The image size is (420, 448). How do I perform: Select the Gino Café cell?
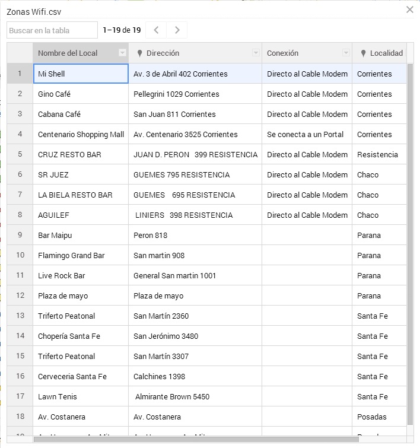pyautogui.click(x=80, y=94)
